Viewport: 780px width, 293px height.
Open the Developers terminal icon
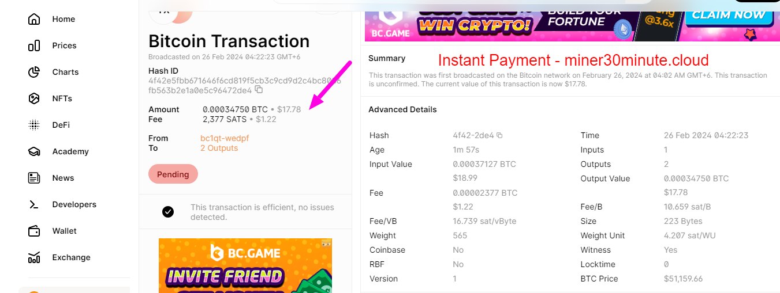coord(34,204)
